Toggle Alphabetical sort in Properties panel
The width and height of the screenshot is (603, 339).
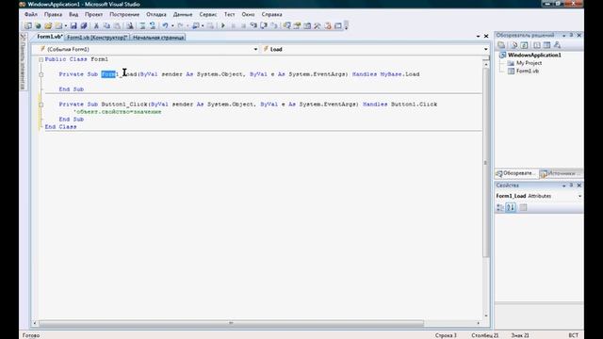[x=511, y=207]
